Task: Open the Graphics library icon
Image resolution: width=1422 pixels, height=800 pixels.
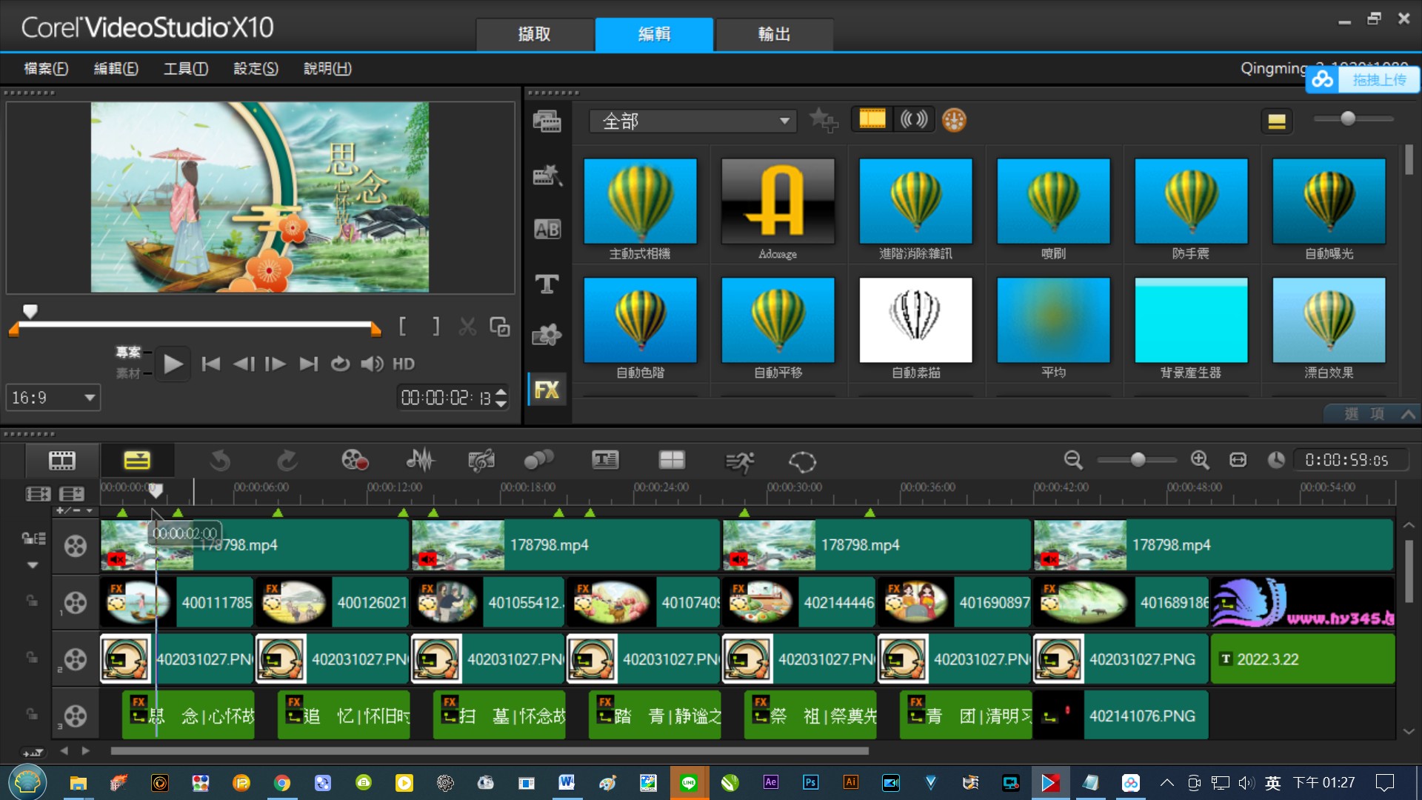Action: [547, 336]
